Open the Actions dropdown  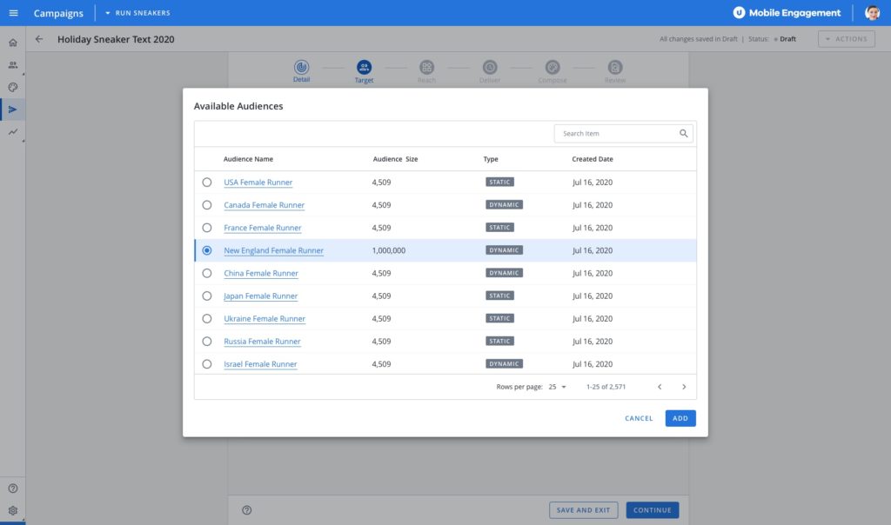[846, 39]
